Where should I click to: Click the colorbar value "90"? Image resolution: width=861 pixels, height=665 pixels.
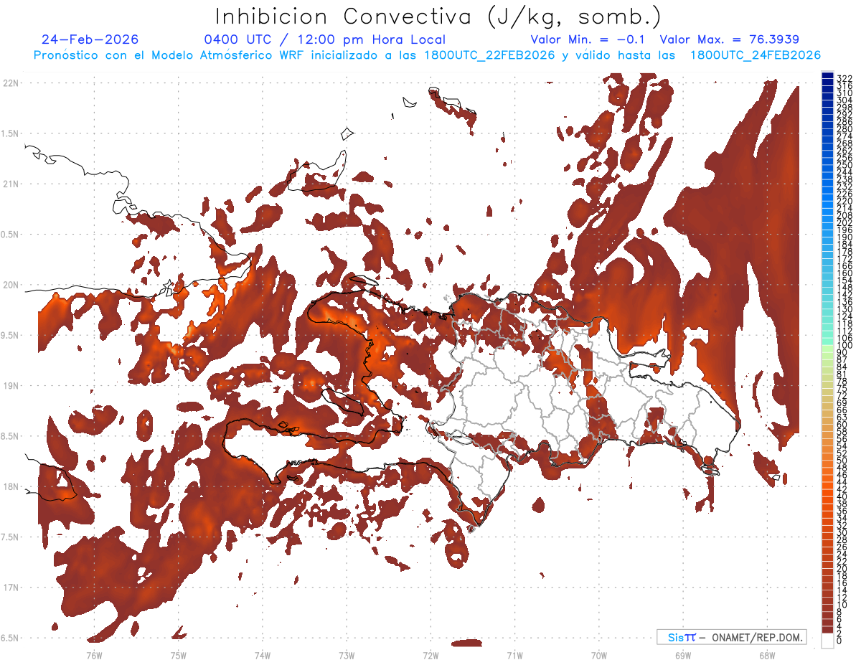(x=842, y=352)
